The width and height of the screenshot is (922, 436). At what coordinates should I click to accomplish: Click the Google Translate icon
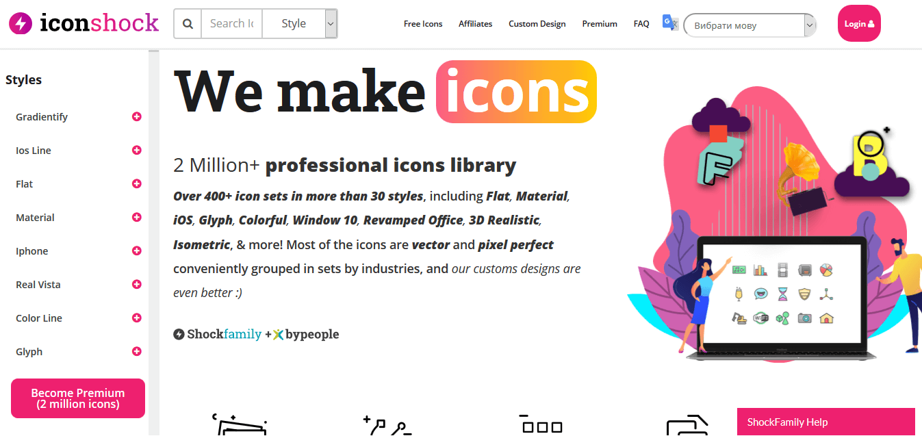[x=670, y=23]
